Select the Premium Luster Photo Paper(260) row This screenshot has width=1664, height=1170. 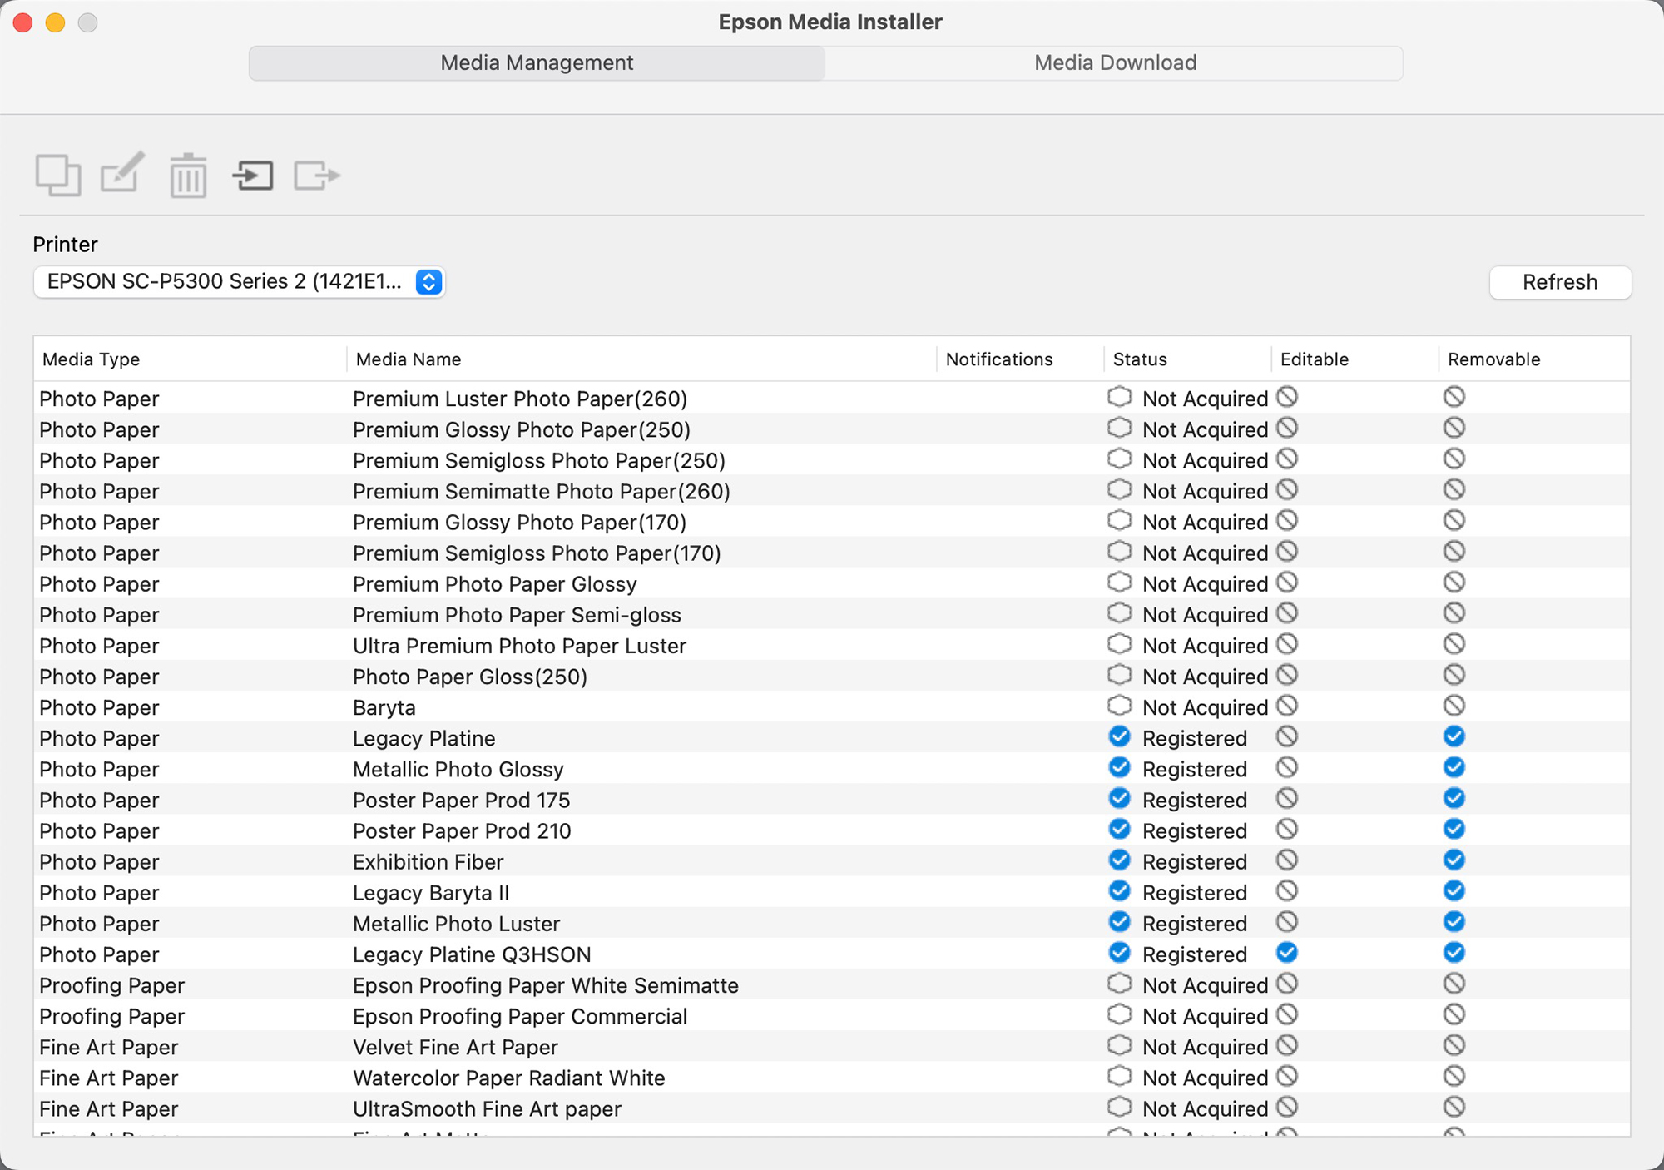[x=832, y=399]
